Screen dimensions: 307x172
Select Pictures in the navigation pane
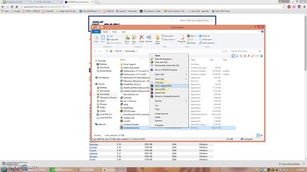103,104
